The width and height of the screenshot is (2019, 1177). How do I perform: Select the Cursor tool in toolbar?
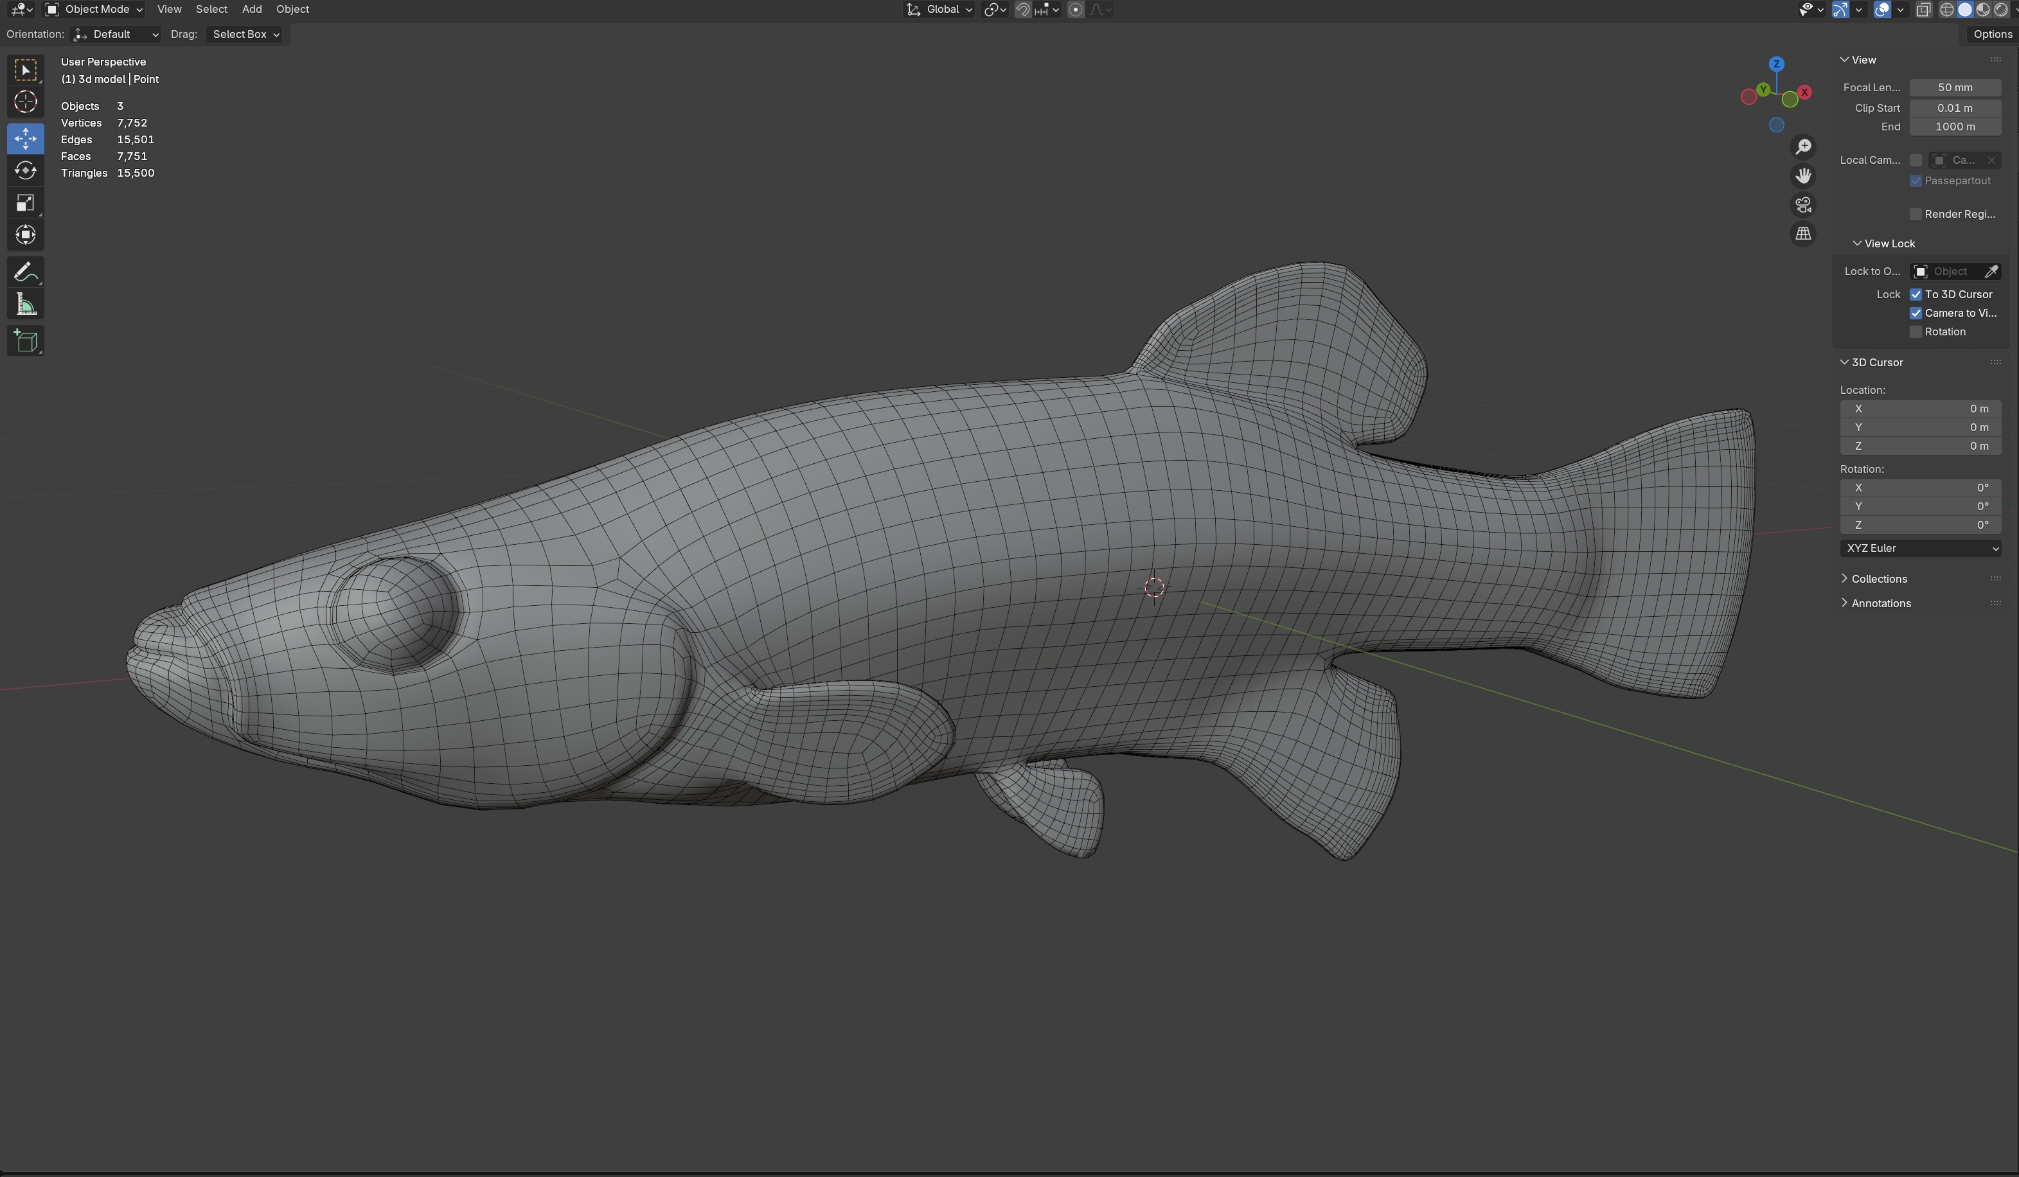click(x=26, y=102)
